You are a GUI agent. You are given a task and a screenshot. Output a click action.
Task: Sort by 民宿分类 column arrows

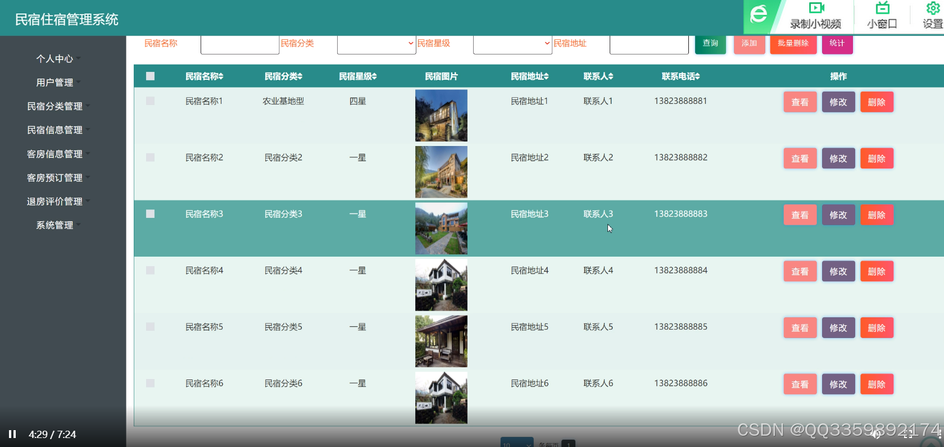[300, 76]
